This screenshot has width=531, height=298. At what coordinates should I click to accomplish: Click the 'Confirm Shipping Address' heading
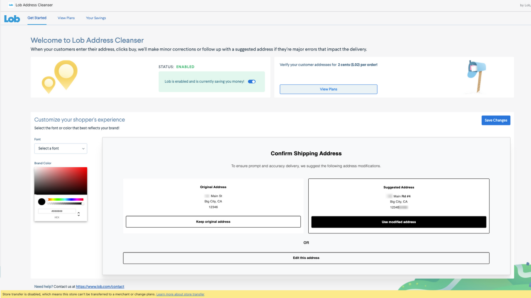tap(306, 154)
